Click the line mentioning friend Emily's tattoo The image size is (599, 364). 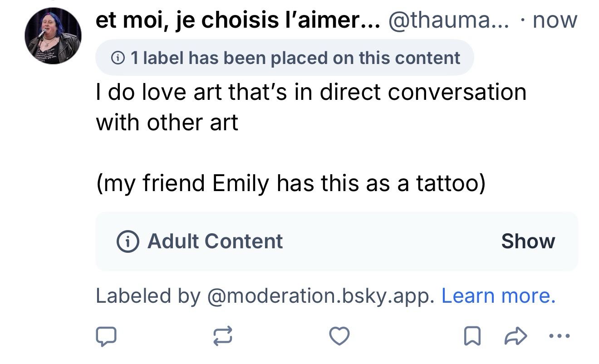290,183
